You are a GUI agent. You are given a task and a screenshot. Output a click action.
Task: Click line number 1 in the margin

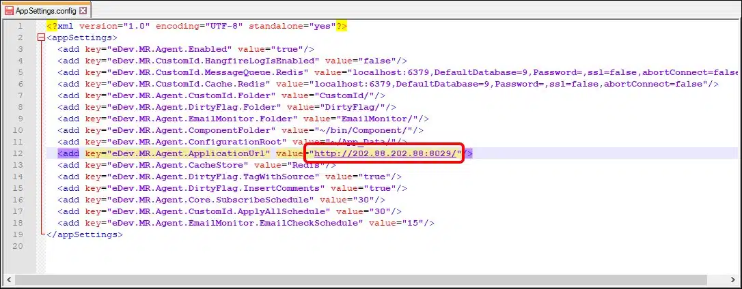click(23, 26)
